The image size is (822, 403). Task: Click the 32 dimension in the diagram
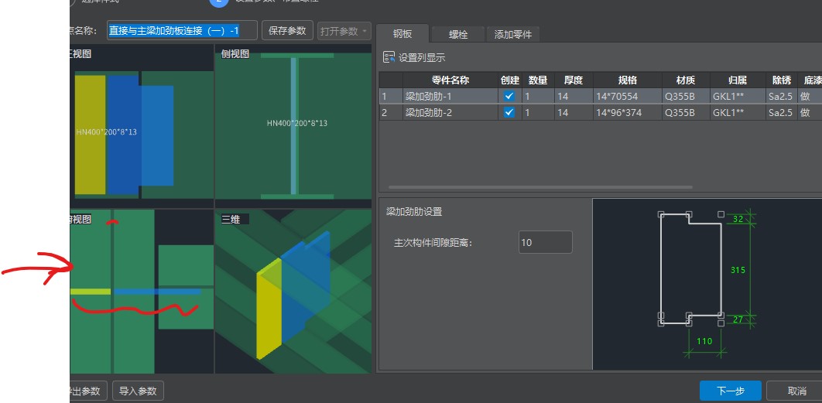click(x=738, y=219)
